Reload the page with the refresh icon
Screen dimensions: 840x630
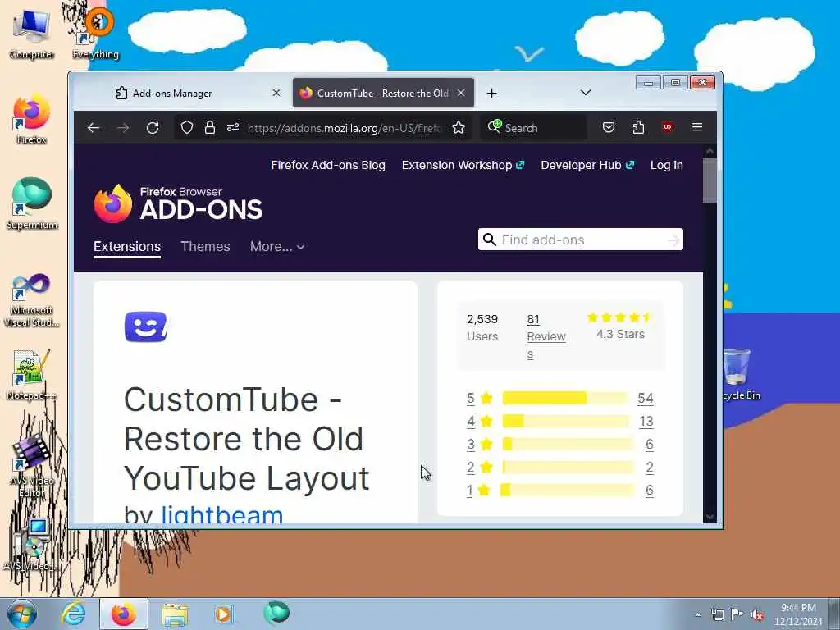(x=153, y=127)
